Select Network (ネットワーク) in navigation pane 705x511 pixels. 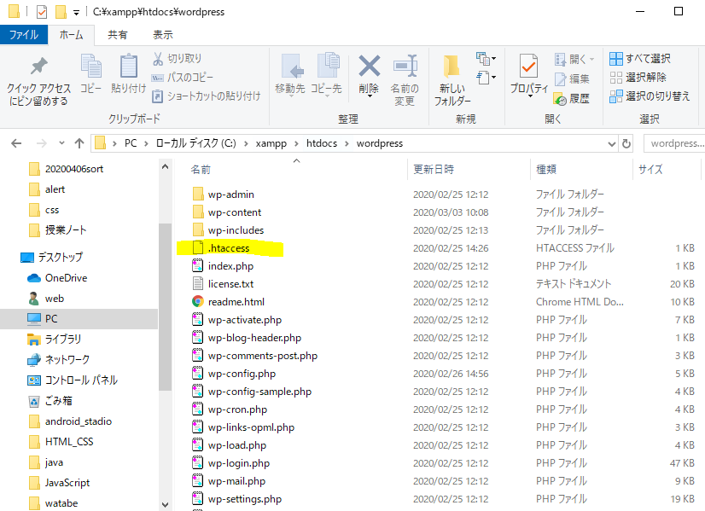pos(58,359)
